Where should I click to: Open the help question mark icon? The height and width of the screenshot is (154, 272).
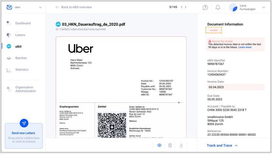[x=205, y=8]
